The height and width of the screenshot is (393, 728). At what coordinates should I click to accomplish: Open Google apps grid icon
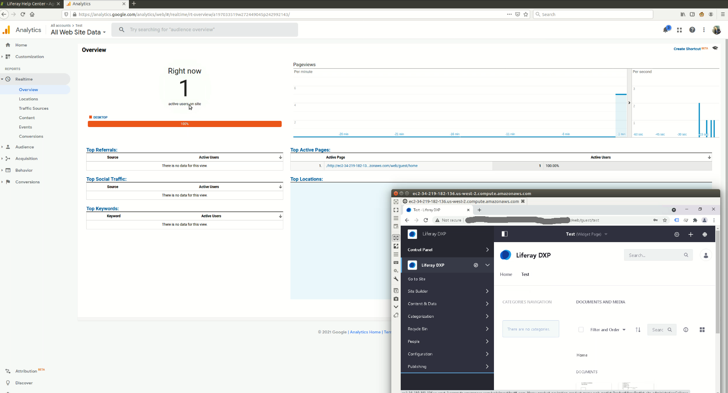[680, 30]
